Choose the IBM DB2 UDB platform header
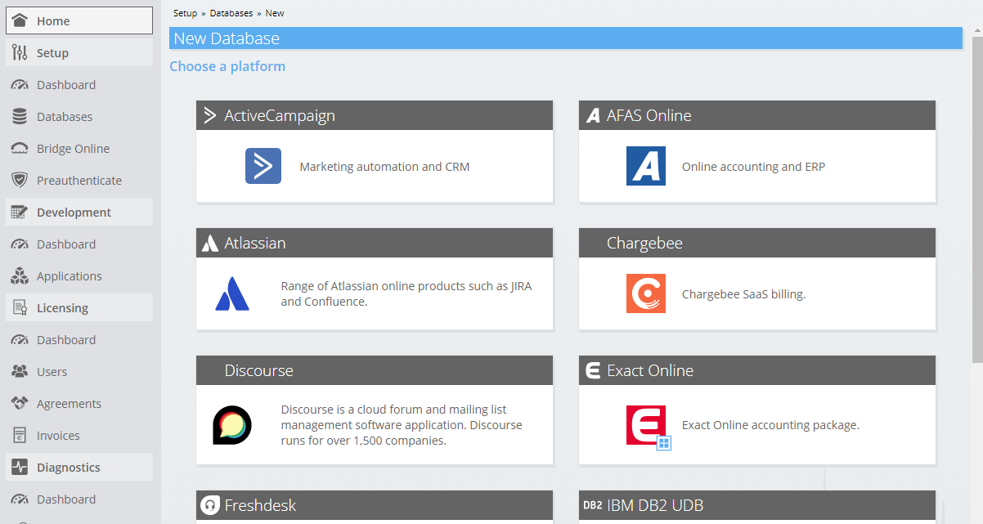The width and height of the screenshot is (983, 524). [x=757, y=505]
